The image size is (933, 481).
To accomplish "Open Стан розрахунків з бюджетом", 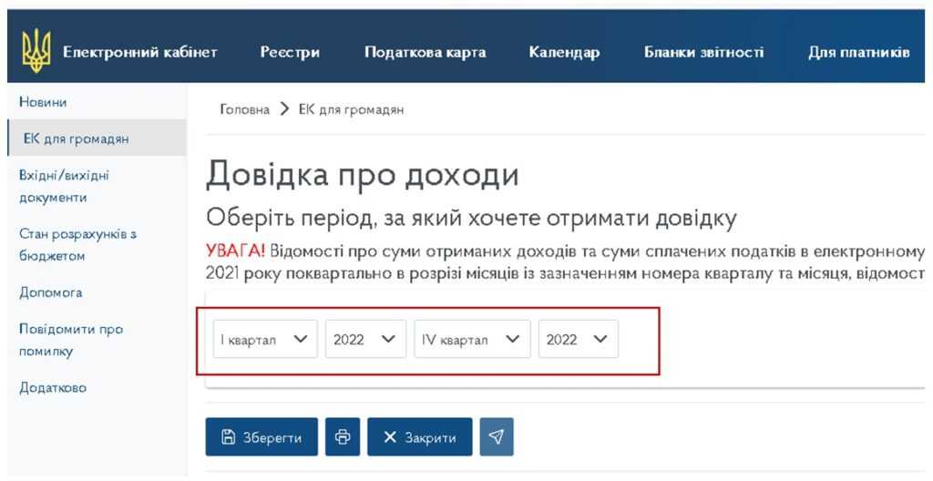I will coord(78,245).
